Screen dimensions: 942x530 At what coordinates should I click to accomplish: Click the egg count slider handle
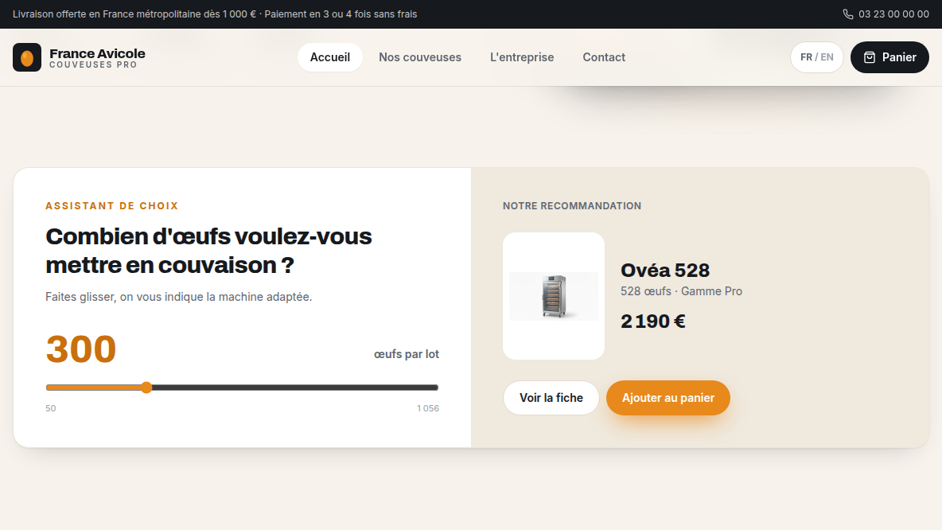tap(146, 388)
